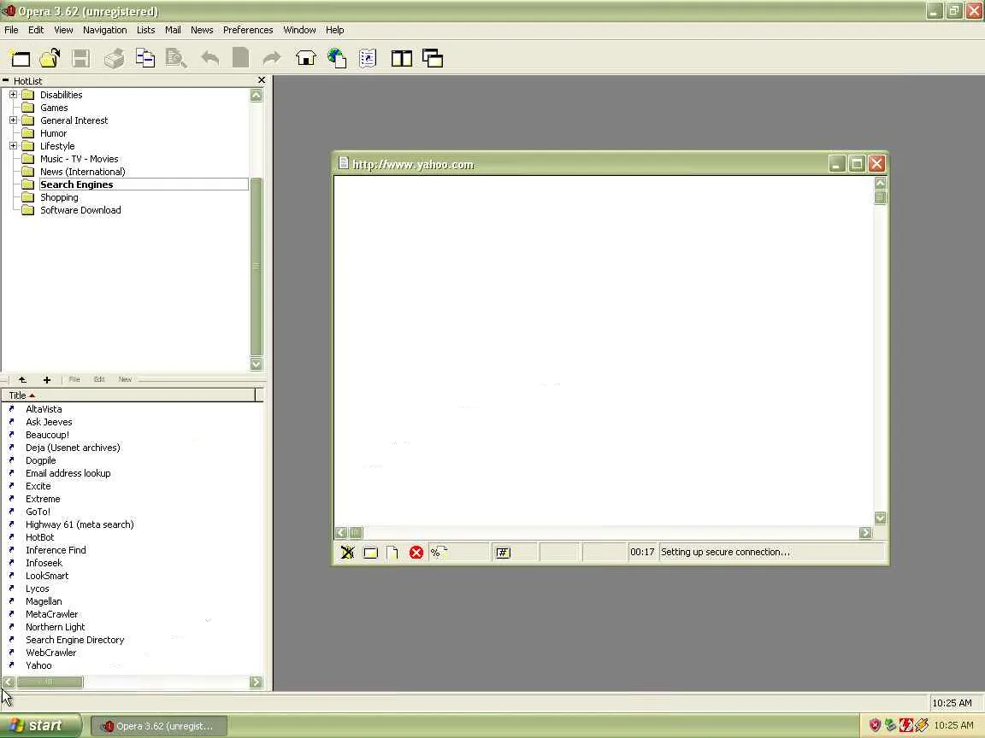Image resolution: width=985 pixels, height=738 pixels.
Task: Click right arrow of yahoo horizontal scrollbar
Action: 865,533
